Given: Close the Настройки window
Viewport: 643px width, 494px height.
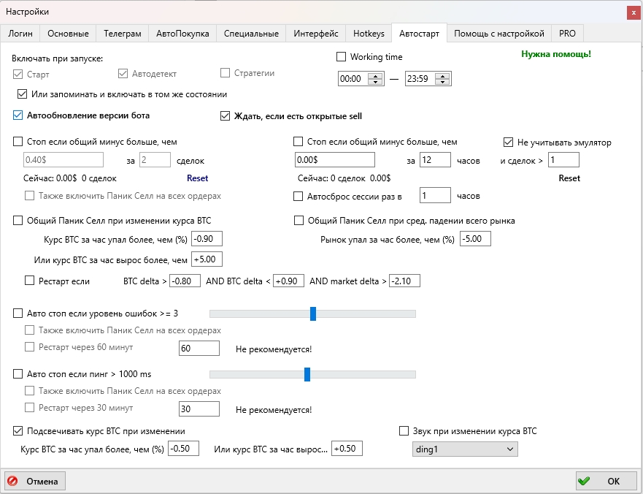Looking at the screenshot, I should click(x=632, y=12).
